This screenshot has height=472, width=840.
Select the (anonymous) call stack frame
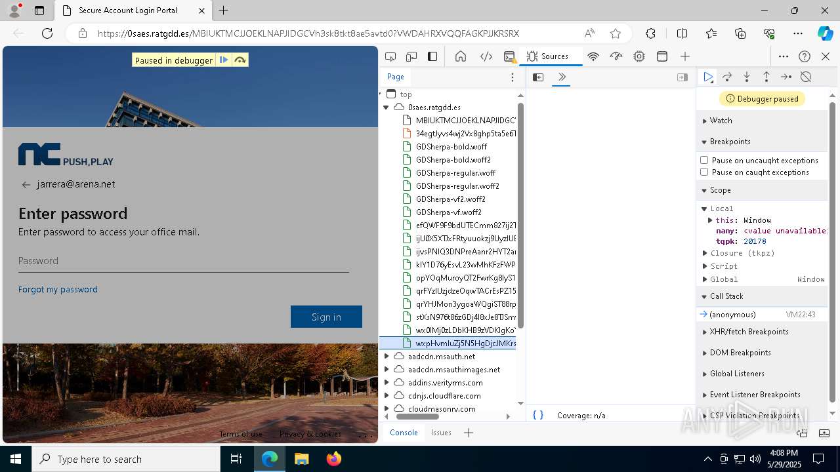tap(762, 315)
